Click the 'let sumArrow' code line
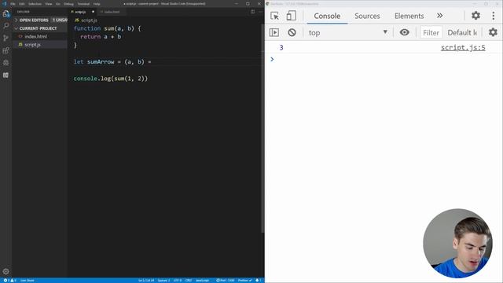Viewport: 503px width, 283px height. (x=112, y=62)
